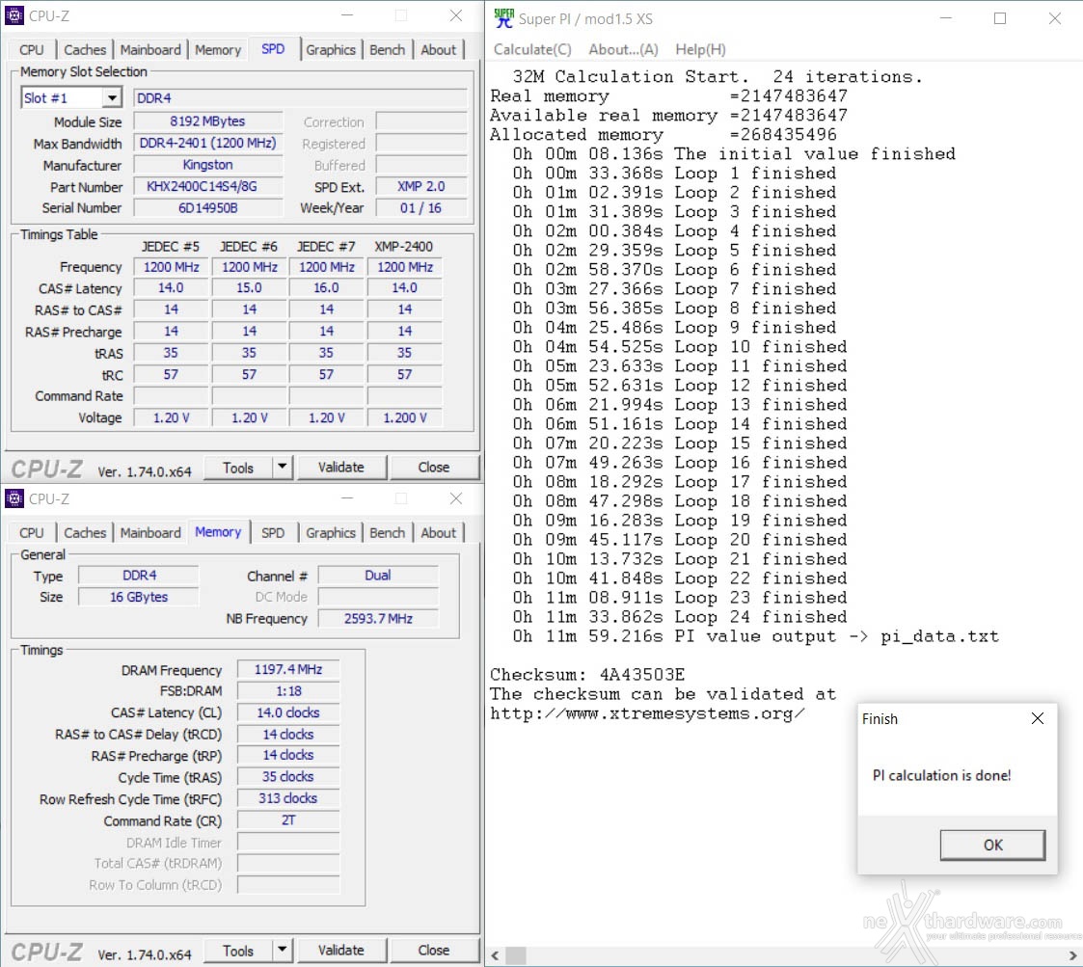Viewport: 1083px width, 967px height.
Task: Click Validate in the bottom CPU-Z window
Action: 341,950
